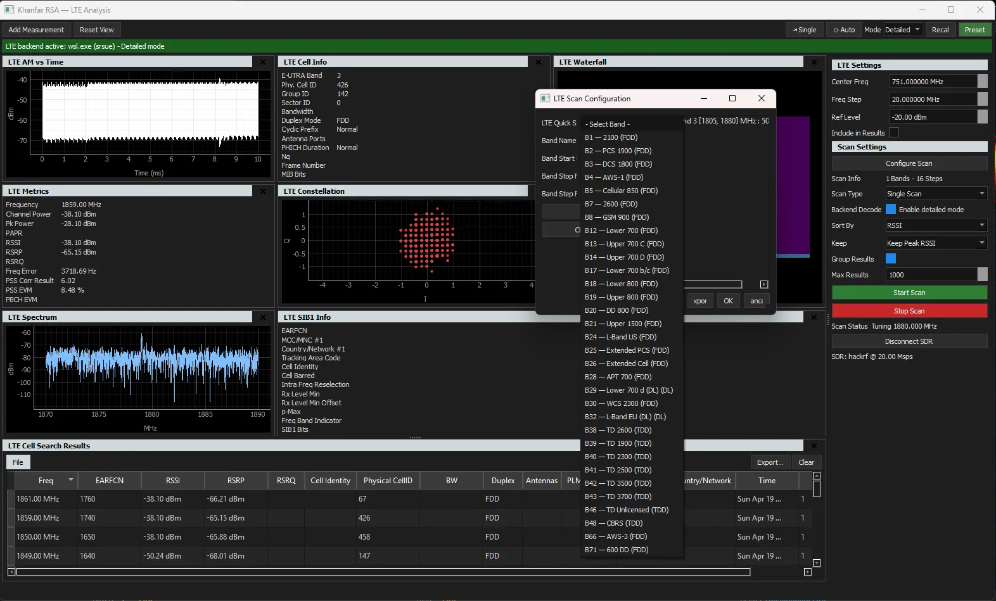Click the results table vertical scrollbar down arrow
Viewport: 996px width, 601px height.
pos(817,563)
